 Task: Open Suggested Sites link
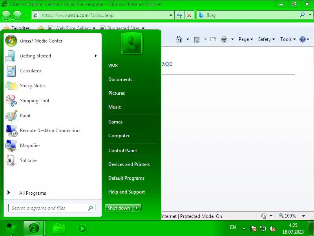pyautogui.click(x=122, y=28)
